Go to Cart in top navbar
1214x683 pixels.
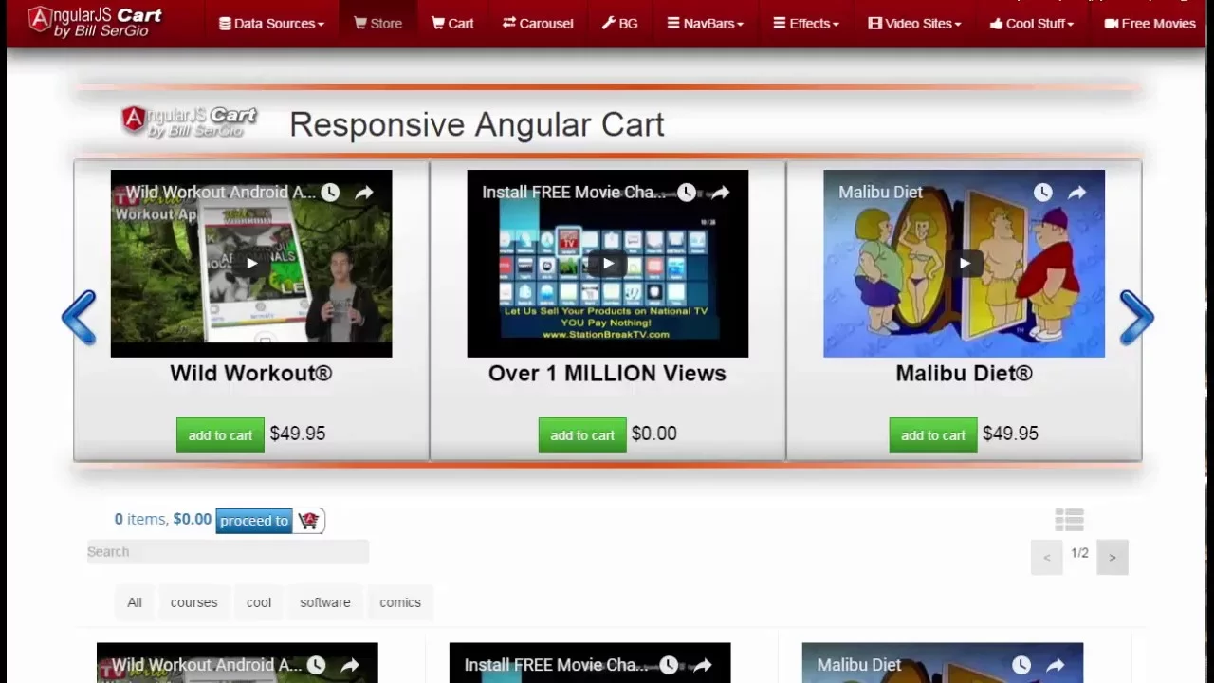coord(452,23)
